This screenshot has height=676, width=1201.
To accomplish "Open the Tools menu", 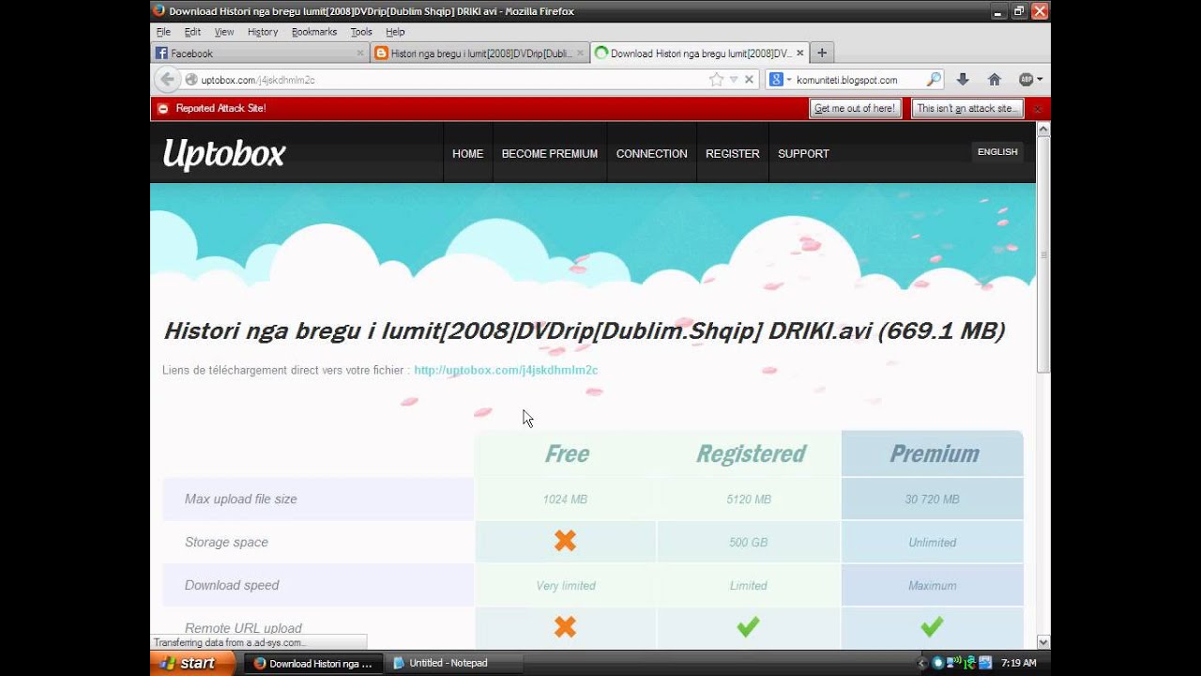I will (361, 32).
